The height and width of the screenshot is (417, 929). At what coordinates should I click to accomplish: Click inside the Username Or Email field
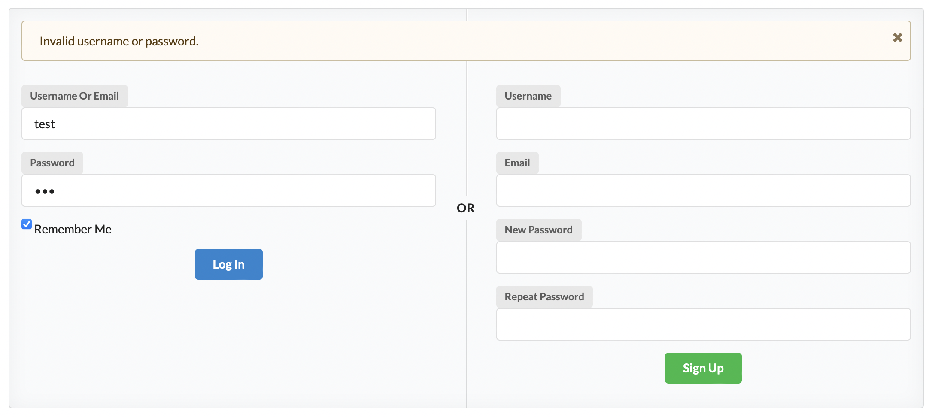click(x=228, y=124)
